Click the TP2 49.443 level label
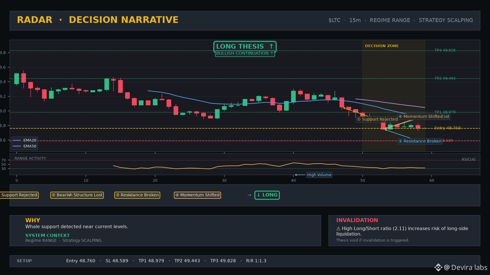 445,78
